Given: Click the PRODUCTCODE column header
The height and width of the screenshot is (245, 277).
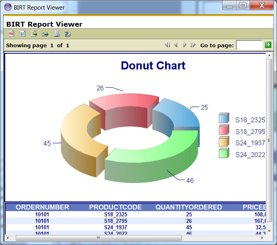Looking at the screenshot, I should click(x=115, y=207).
